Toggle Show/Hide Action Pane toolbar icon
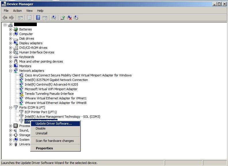228x166 pixels. tap(45, 18)
